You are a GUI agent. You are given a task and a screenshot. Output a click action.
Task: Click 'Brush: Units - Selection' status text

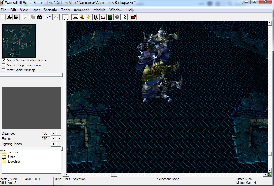coord(70,179)
